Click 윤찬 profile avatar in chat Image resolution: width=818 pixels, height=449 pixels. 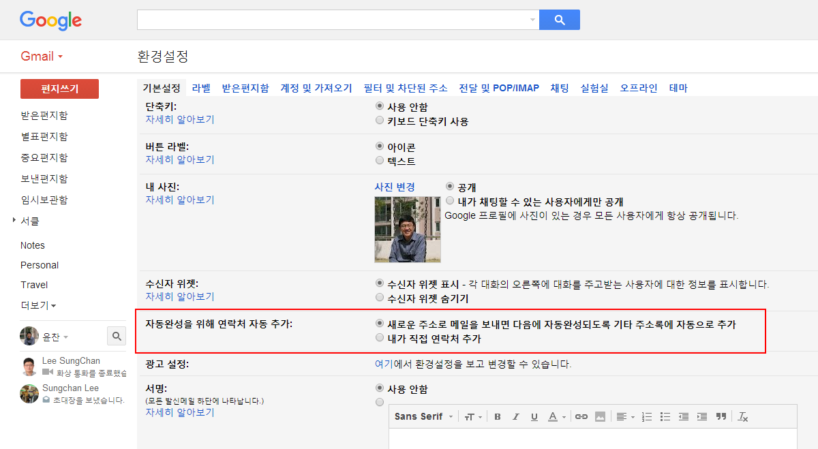point(29,336)
